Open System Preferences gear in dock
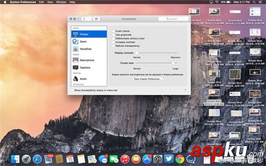The height and width of the screenshot is (166, 266). [x=158, y=159]
